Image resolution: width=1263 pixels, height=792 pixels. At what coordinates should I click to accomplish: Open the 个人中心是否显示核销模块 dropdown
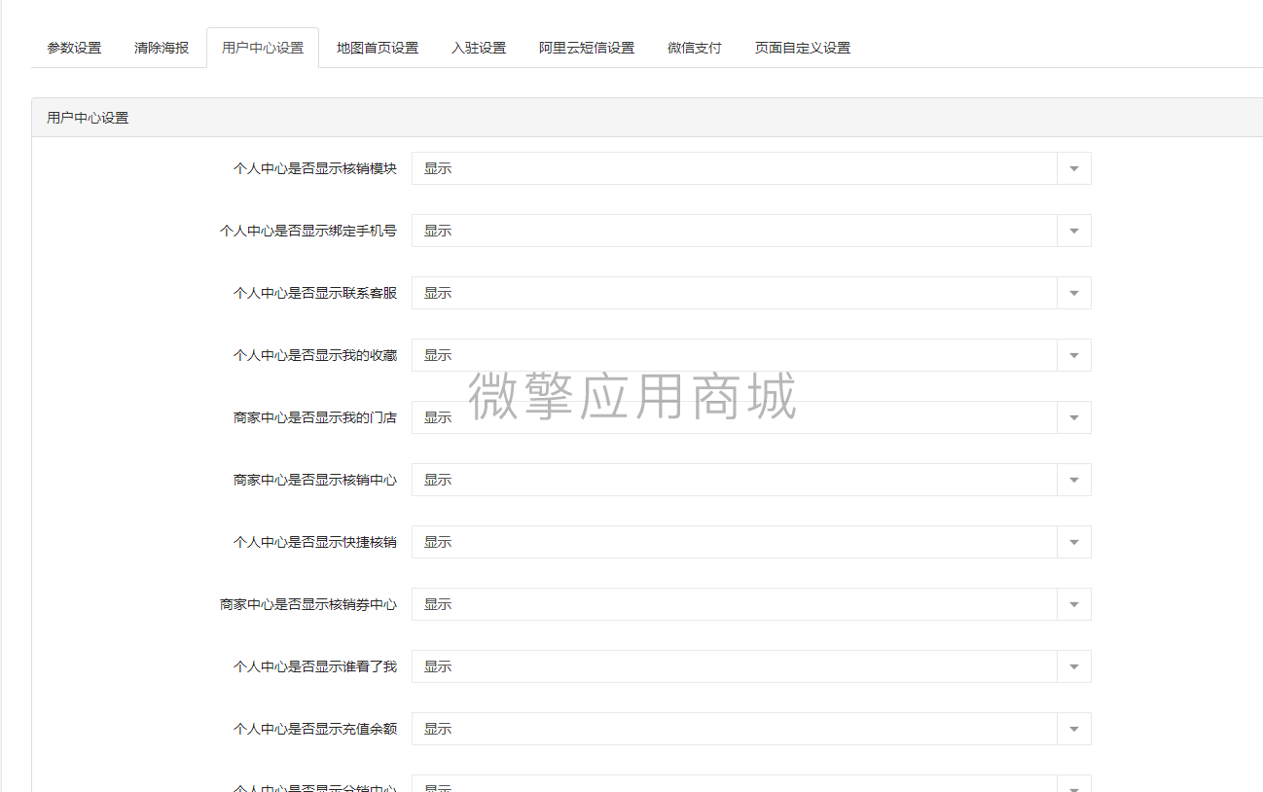click(751, 168)
